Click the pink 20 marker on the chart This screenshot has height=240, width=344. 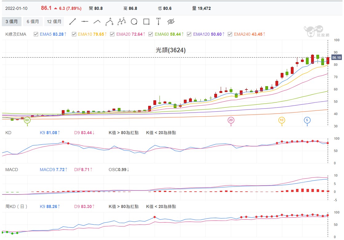pos(231,120)
